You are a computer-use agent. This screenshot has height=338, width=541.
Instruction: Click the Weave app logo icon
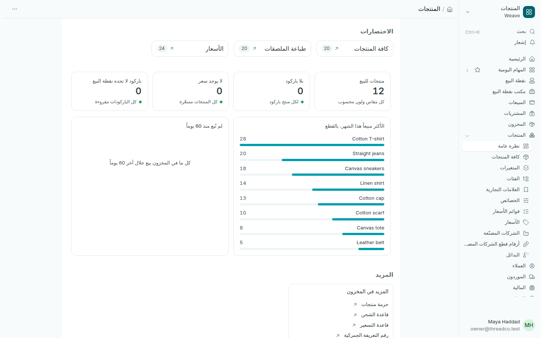click(529, 12)
